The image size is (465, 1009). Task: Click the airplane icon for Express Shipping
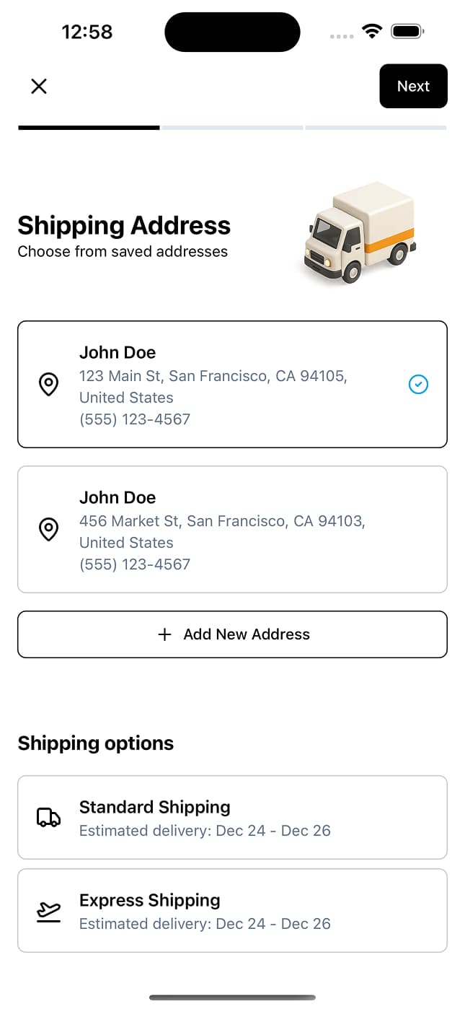(x=48, y=911)
